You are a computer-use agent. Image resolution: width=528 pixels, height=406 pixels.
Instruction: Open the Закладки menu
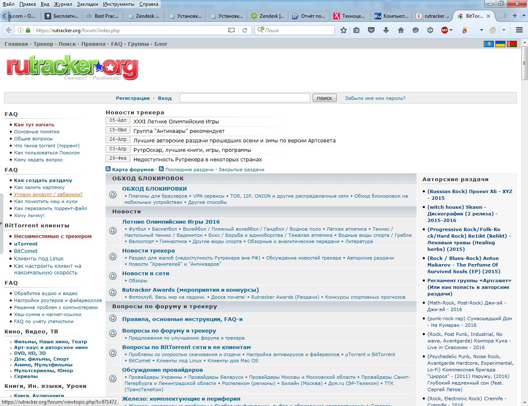point(87,4)
